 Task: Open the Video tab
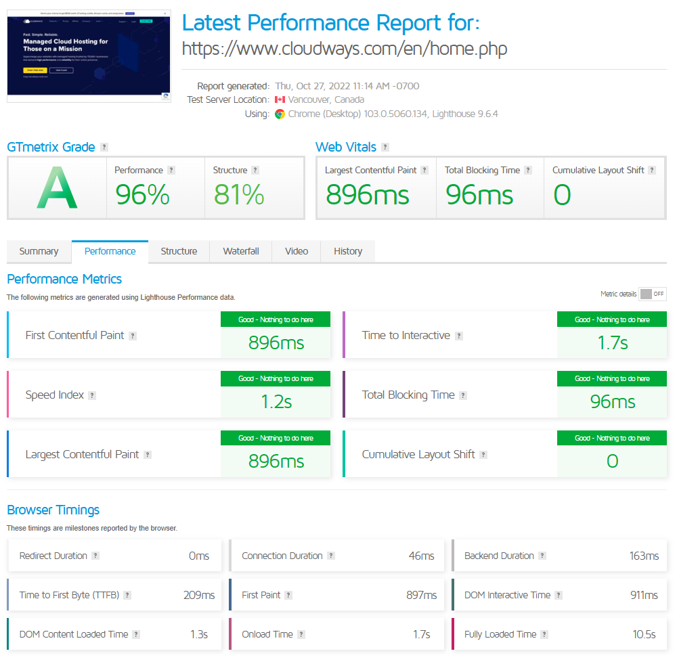[297, 251]
